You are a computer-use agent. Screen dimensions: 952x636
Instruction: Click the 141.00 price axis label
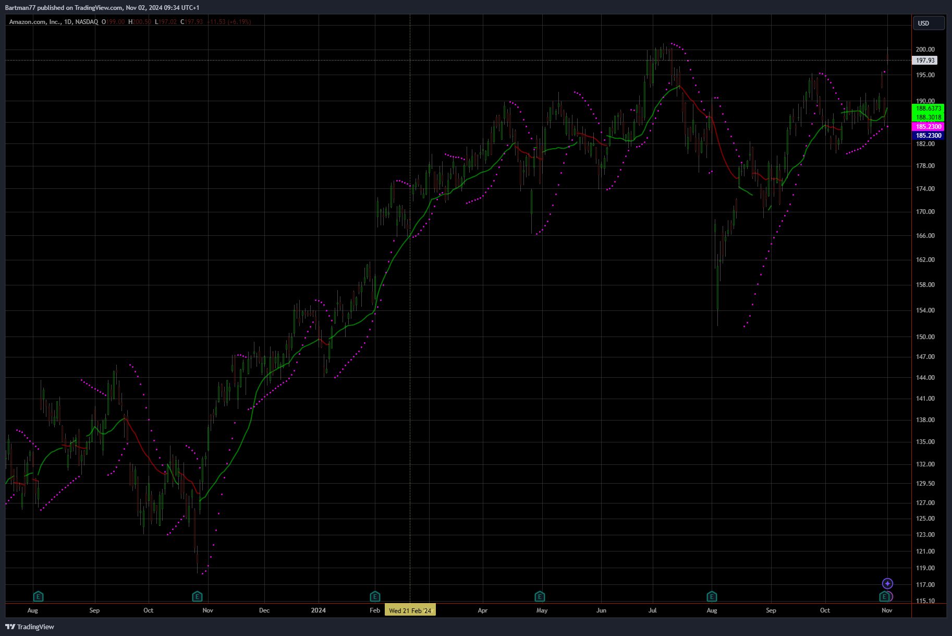point(925,399)
